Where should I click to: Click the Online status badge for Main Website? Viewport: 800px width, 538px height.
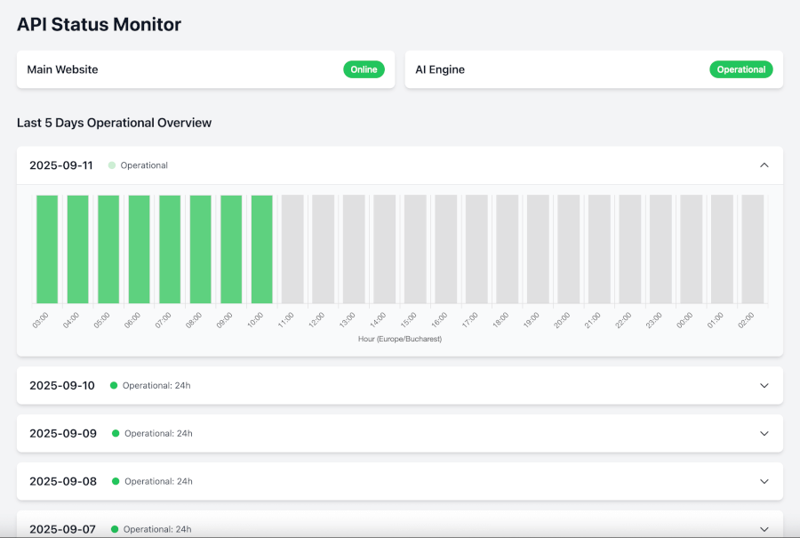coord(364,68)
